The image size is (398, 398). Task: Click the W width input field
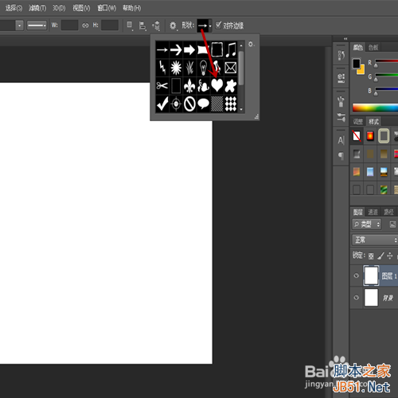click(x=69, y=25)
